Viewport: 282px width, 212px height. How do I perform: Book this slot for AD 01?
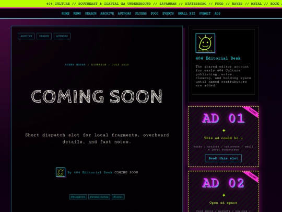[223, 158]
